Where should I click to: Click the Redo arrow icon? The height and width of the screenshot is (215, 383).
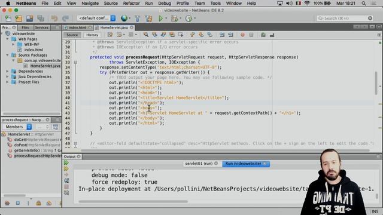pyautogui.click(x=65, y=19)
